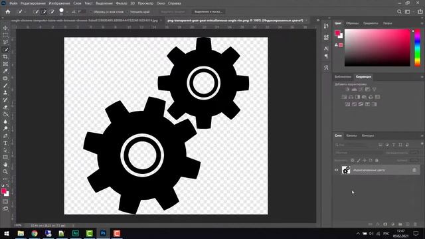Image resolution: width=425 pixels, height=239 pixels.
Task: Choose New selection mode icon
Action: coord(36,12)
